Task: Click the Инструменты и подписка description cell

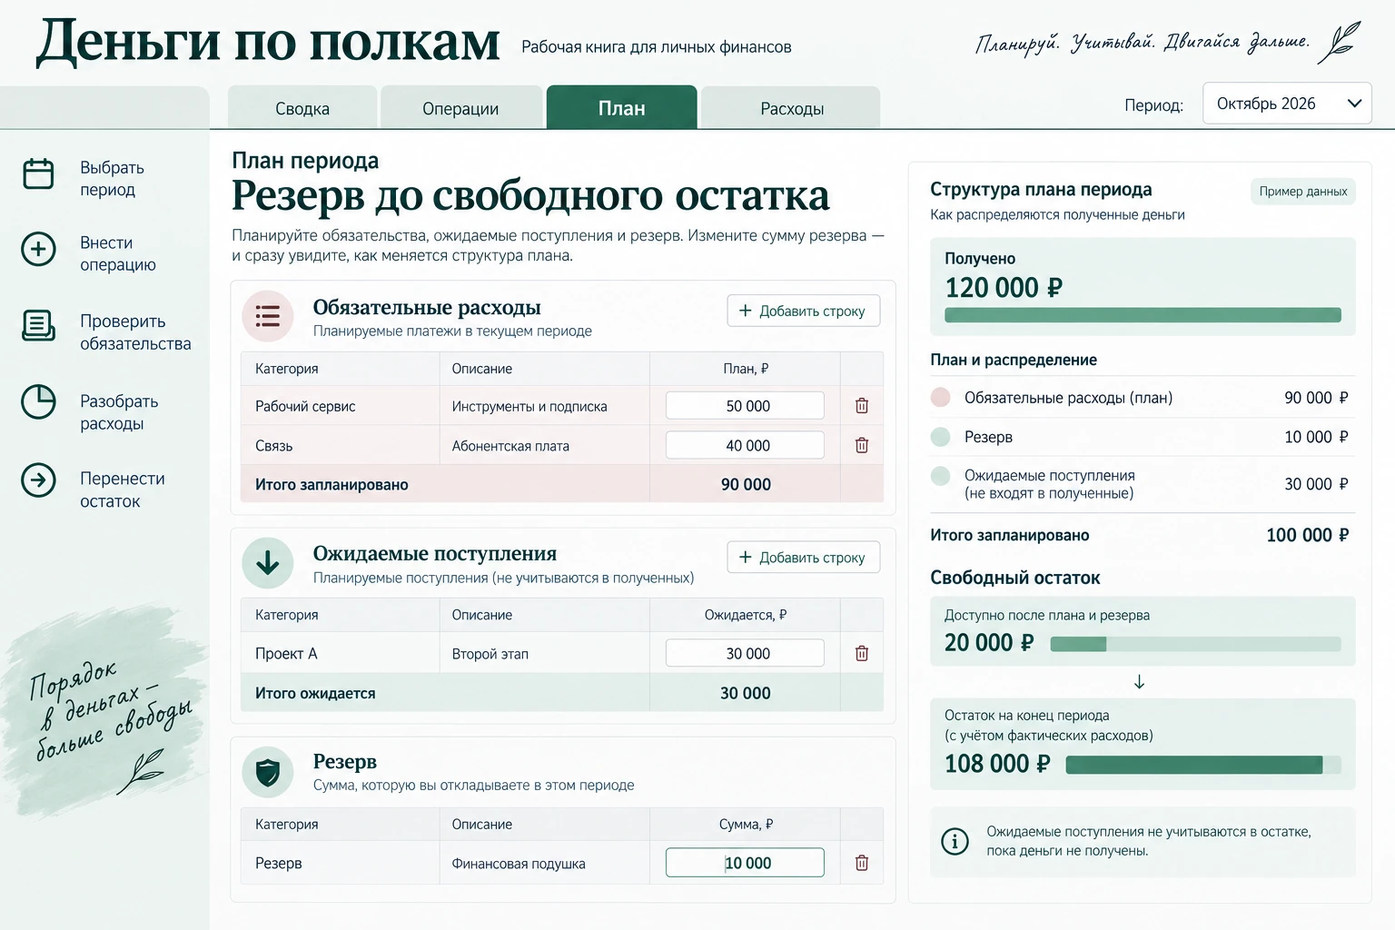Action: pyautogui.click(x=545, y=406)
